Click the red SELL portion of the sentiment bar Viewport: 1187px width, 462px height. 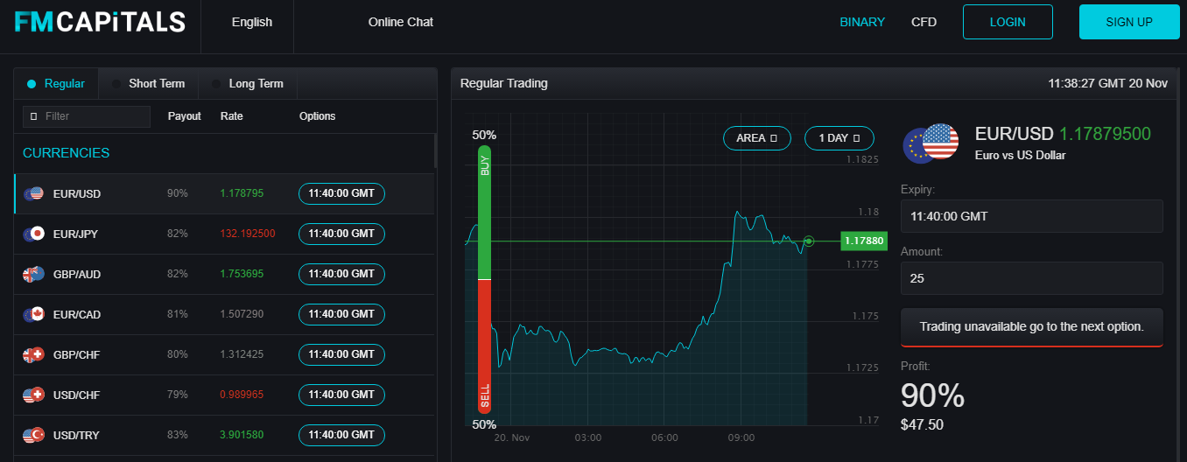(485, 346)
